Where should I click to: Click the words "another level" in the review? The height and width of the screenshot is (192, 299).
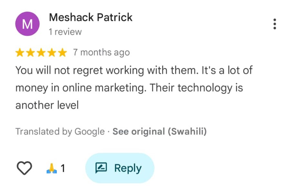pos(47,105)
